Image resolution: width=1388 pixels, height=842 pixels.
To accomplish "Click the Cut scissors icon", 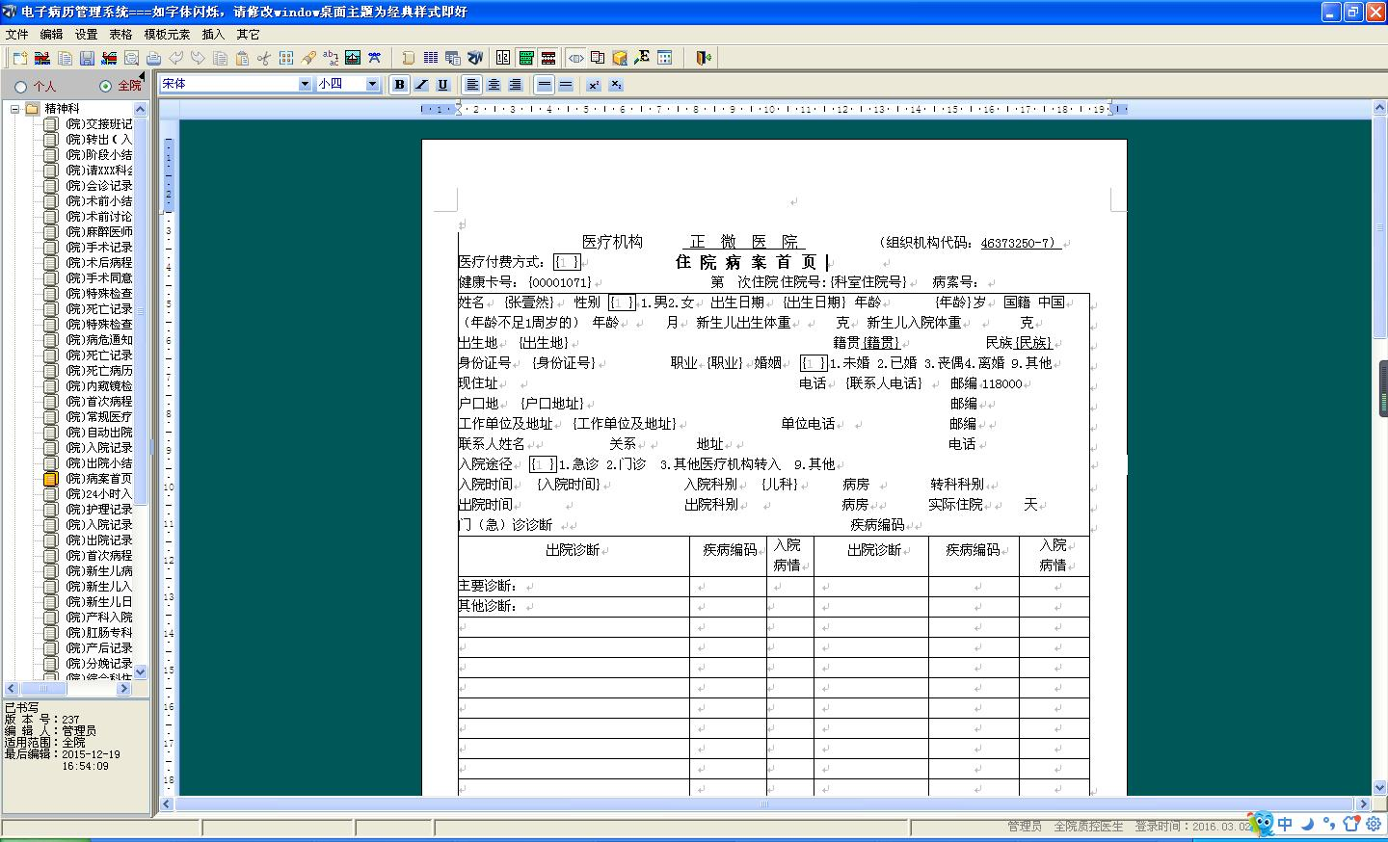I will 262,58.
